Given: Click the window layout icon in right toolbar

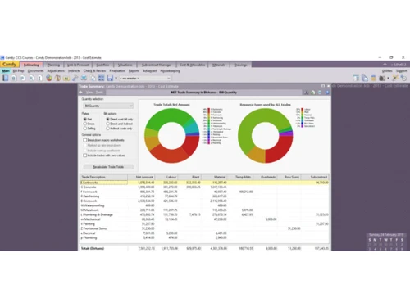Looking at the screenshot, I should [356, 78].
